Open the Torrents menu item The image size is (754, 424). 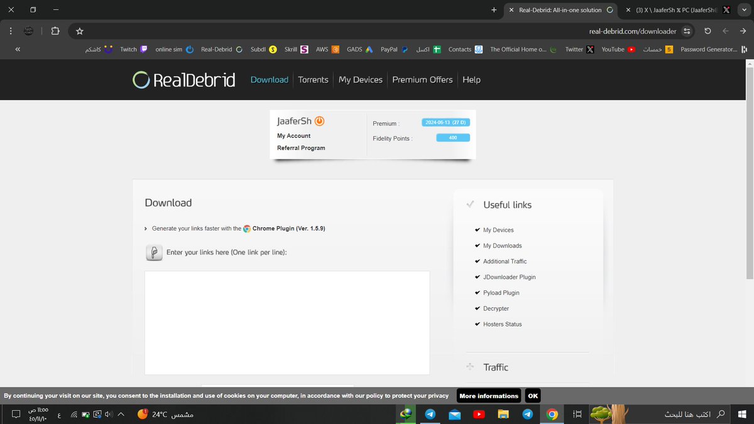point(313,80)
